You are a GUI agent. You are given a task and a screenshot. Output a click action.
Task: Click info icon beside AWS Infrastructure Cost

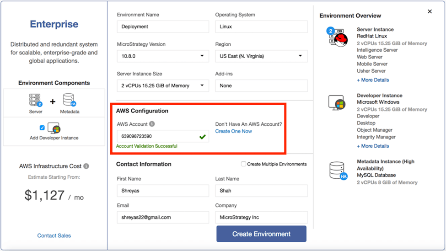coord(86,166)
